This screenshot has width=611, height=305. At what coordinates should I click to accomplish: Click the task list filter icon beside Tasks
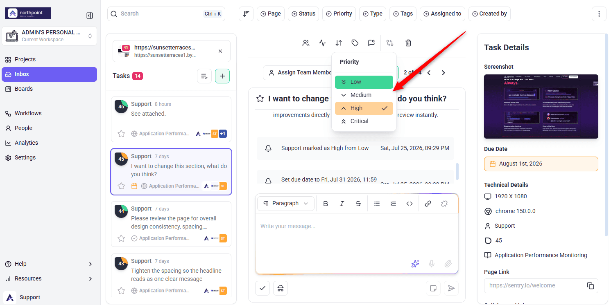click(204, 76)
